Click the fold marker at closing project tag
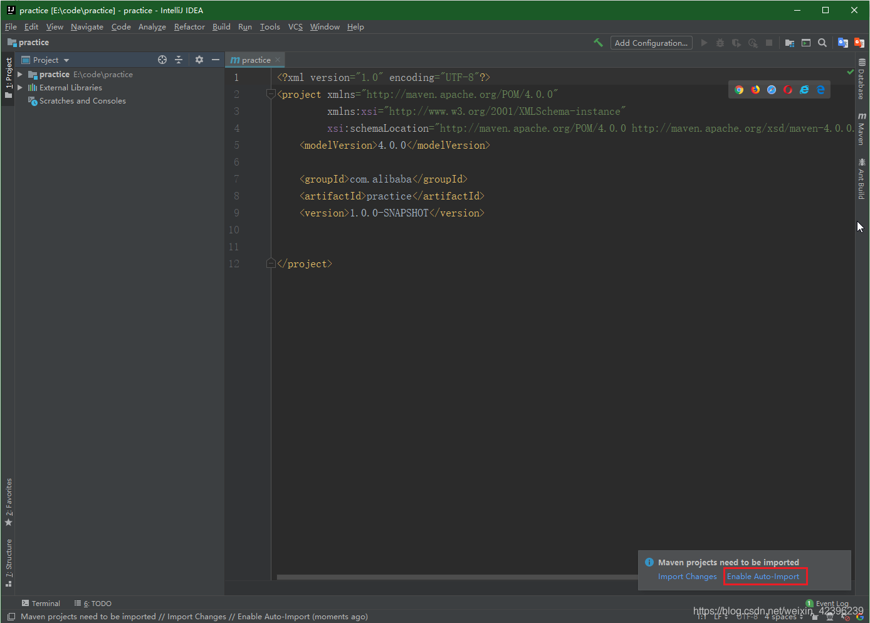Image resolution: width=870 pixels, height=623 pixels. 271,264
